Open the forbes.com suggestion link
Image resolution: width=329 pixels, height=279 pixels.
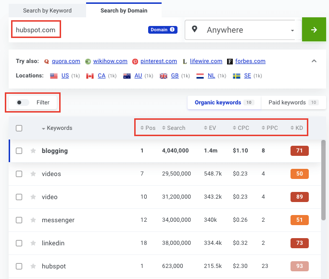pyautogui.click(x=250, y=61)
